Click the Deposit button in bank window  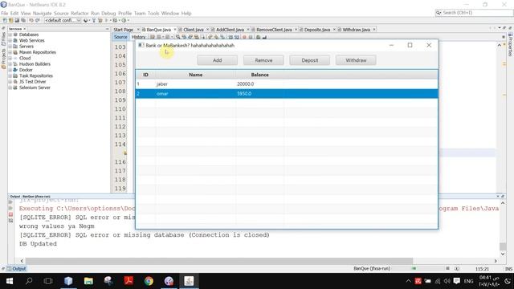(310, 60)
